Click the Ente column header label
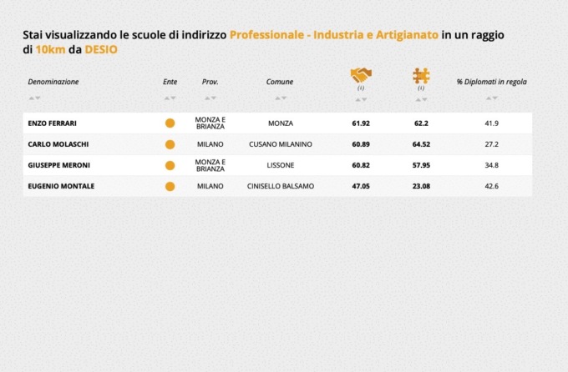Image resolution: width=568 pixels, height=372 pixels. point(170,82)
